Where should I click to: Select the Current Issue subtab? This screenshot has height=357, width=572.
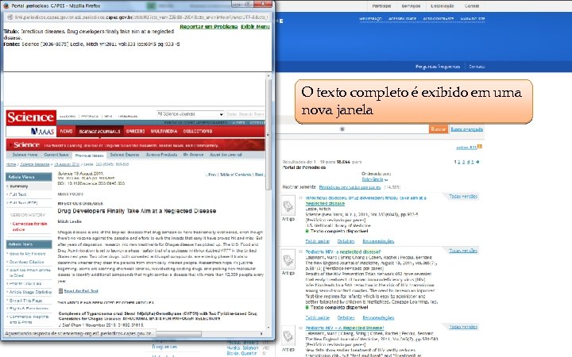pos(56,155)
